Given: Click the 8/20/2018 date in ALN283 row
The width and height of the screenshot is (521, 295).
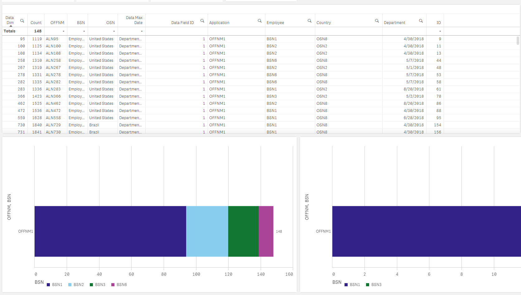Looking at the screenshot, I should pos(413,89).
